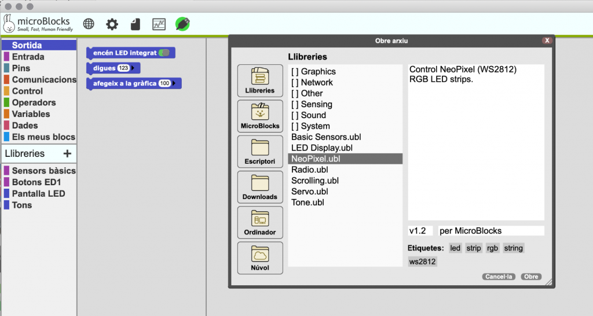This screenshot has width=593, height=316.
Task: Close the Obre arxiu dialog
Action: pyautogui.click(x=547, y=41)
